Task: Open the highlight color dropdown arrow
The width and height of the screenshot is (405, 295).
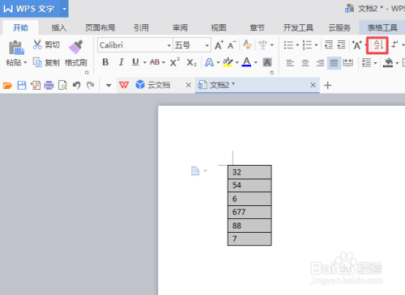Action: click(x=237, y=63)
